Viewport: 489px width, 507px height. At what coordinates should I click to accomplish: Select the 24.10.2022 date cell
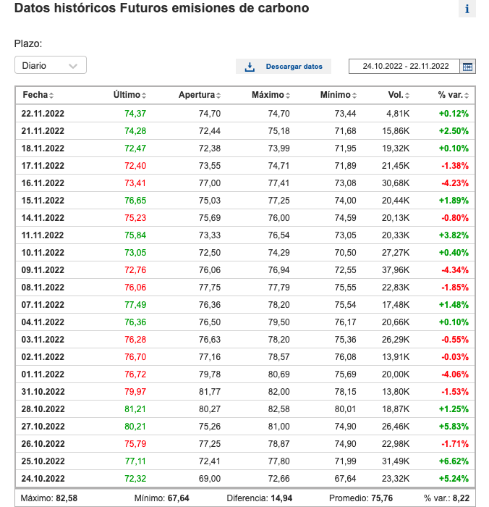(x=43, y=479)
